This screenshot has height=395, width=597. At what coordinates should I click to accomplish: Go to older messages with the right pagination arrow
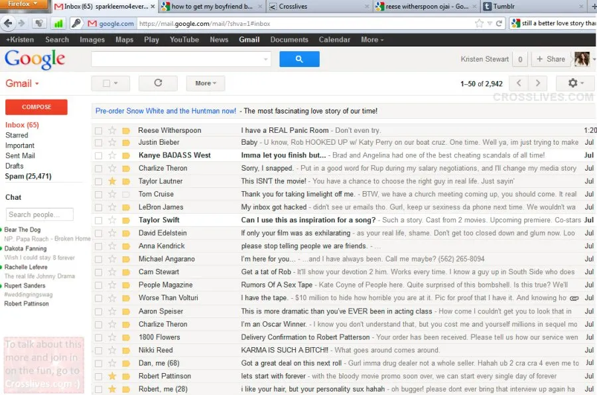tap(537, 83)
